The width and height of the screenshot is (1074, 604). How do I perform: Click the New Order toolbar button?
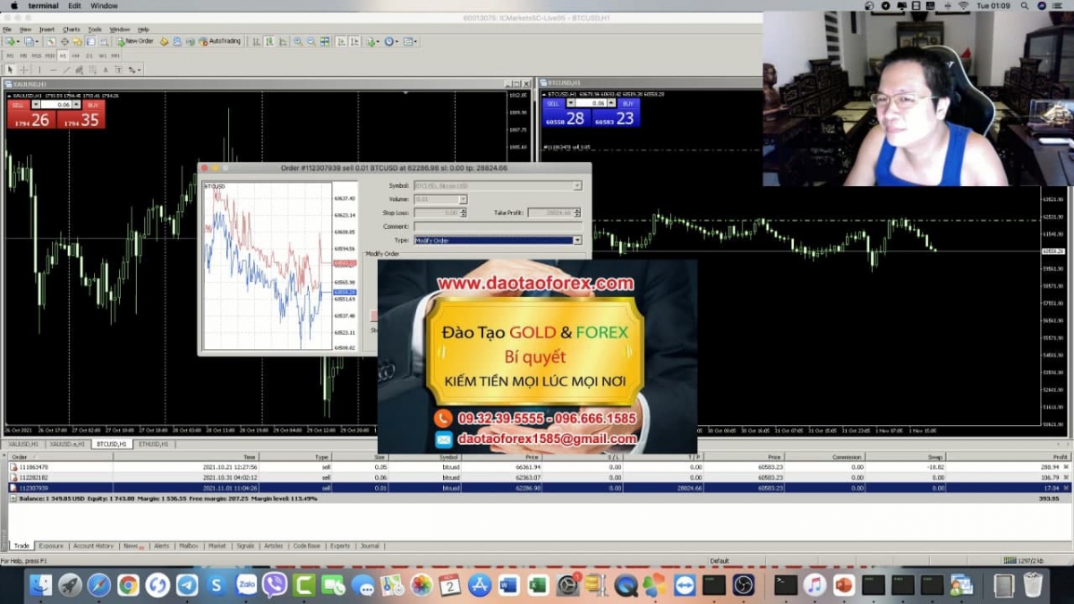click(x=135, y=41)
